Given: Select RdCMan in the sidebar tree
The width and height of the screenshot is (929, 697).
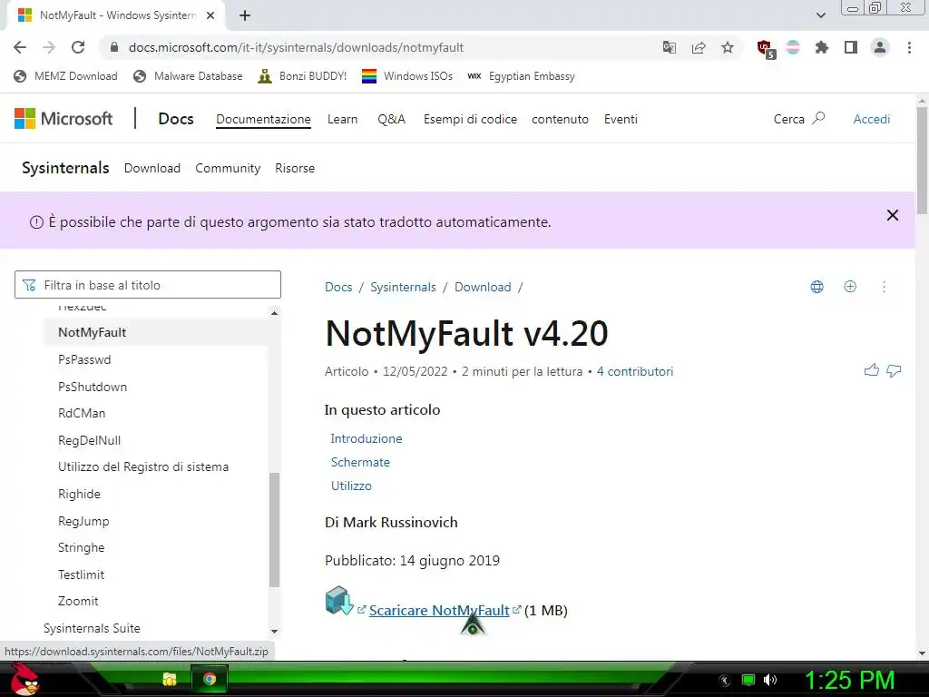Looking at the screenshot, I should click(82, 413).
